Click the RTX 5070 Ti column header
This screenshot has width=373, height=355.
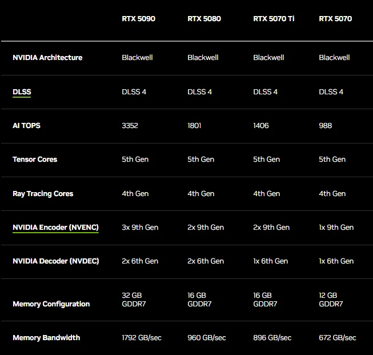click(274, 18)
